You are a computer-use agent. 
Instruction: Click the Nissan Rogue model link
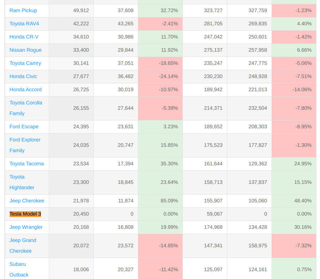tap(26, 50)
